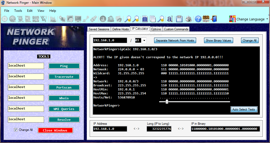Open the File menu
270x143 pixels.
point(7,11)
